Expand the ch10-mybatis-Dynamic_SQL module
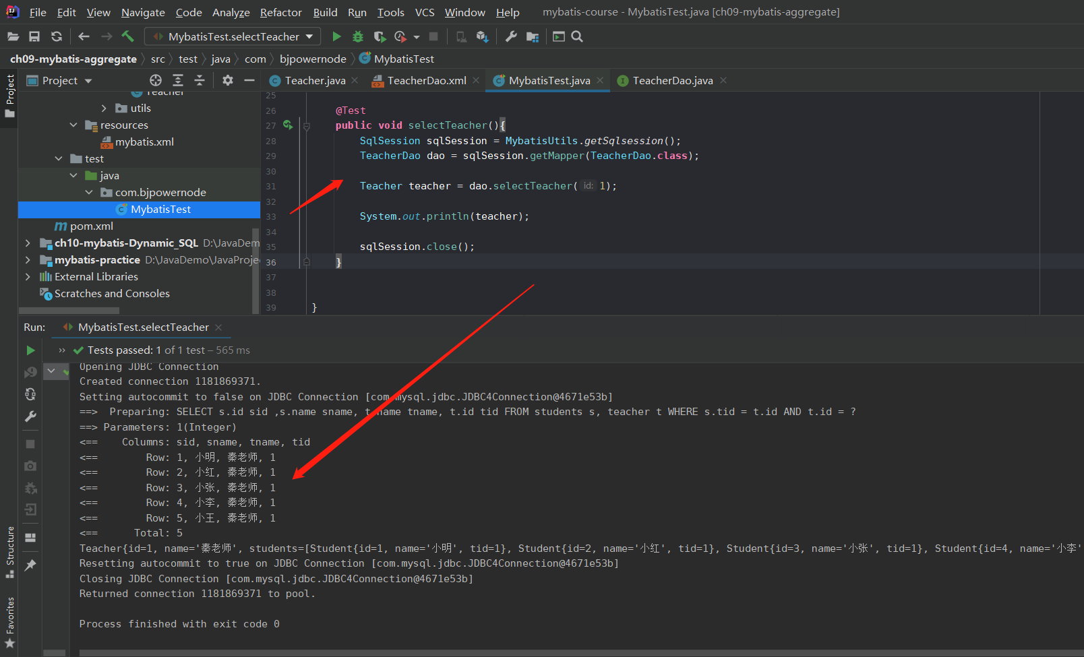The image size is (1084, 657). point(28,243)
